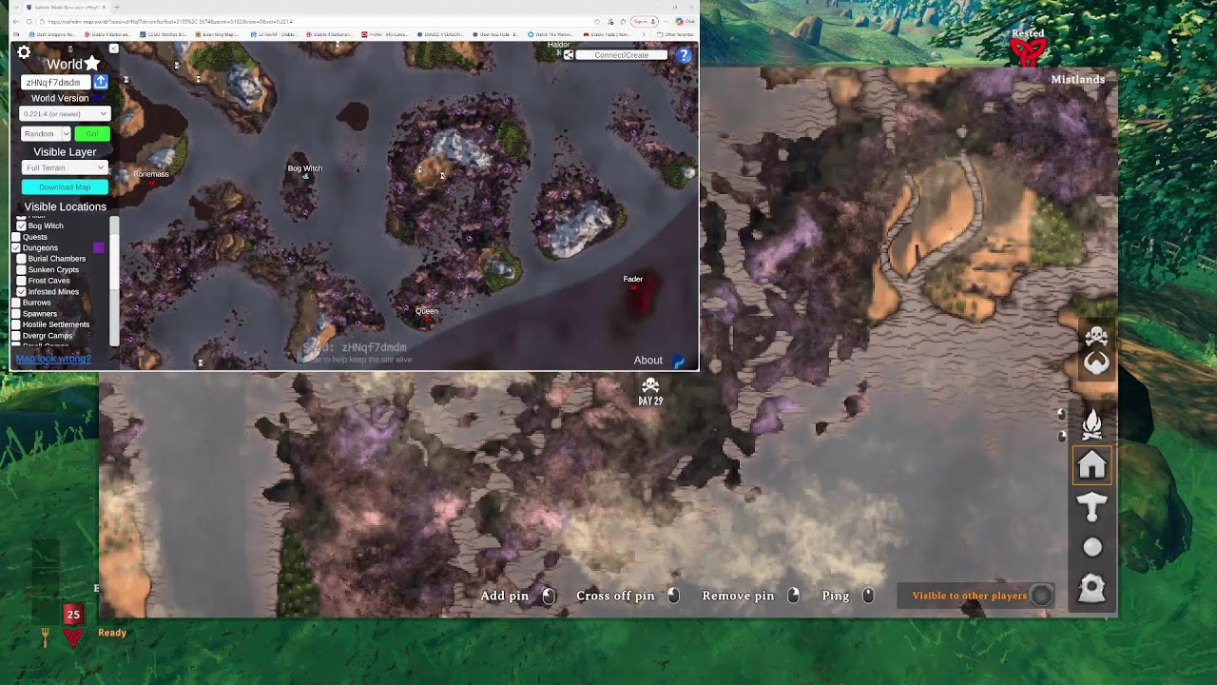1217x685 pixels.
Task: Click the food slot showing 25
Action: tap(72, 615)
